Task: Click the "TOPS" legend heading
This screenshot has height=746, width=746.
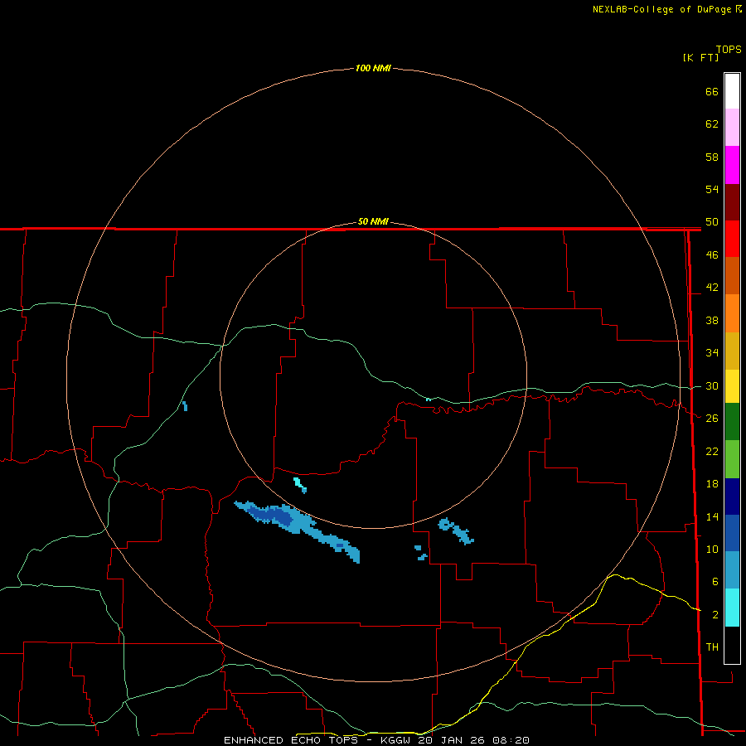Action: [x=729, y=49]
